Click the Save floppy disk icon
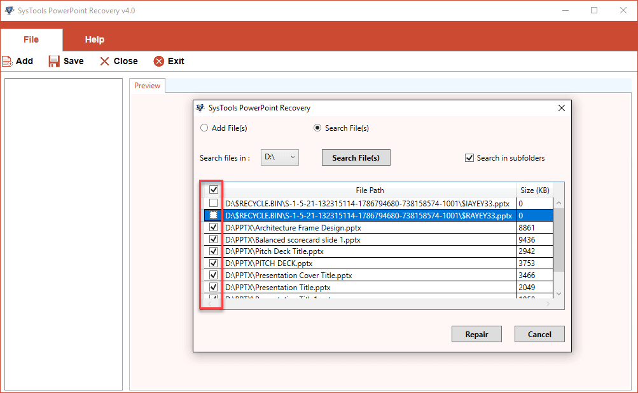Screen dimensions: 638x393 53,62
